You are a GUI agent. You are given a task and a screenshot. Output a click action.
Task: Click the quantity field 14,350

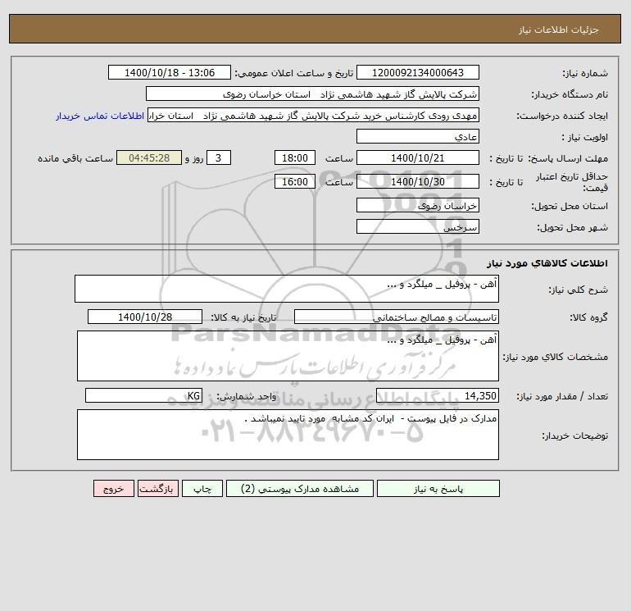point(438,395)
